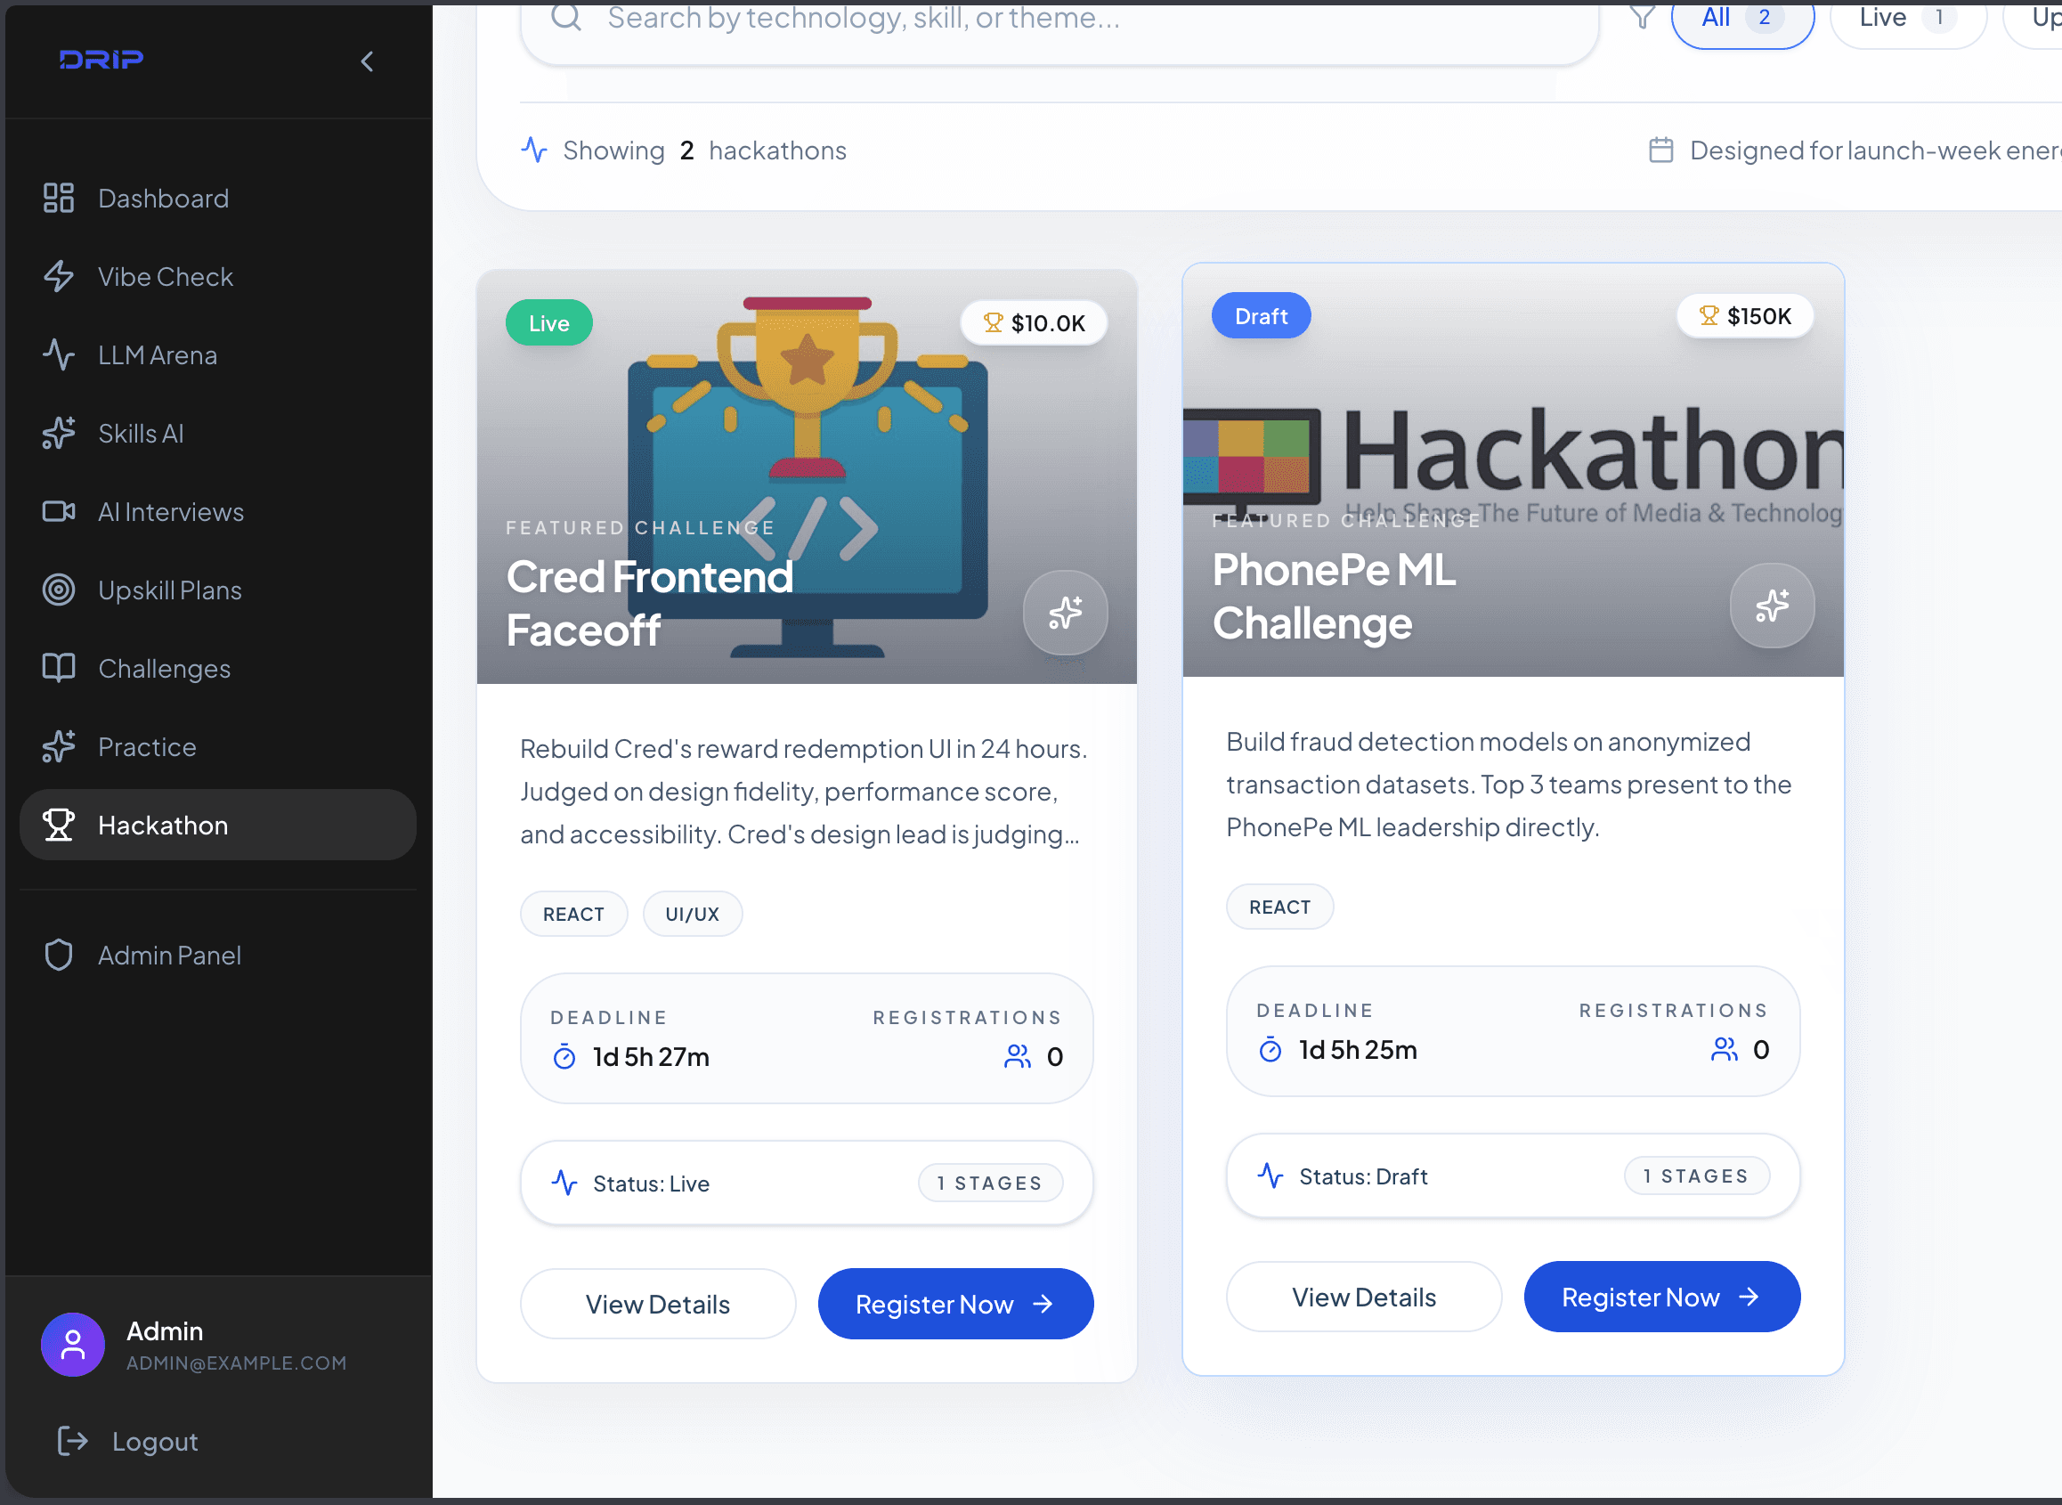
Task: Click the Status: Draft row
Action: pos(1513,1176)
